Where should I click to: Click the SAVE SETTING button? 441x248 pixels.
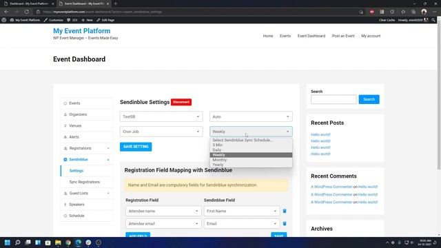[x=136, y=147]
